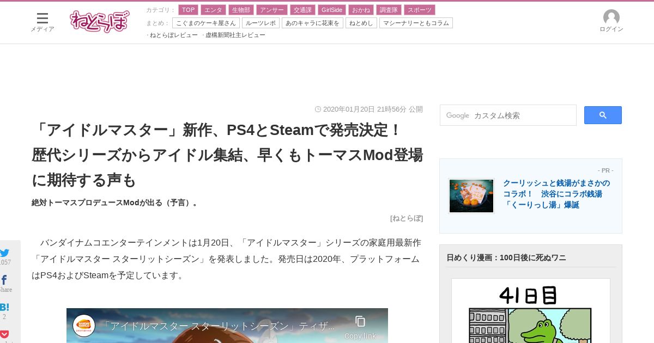Open the ルーツレポ summary link
This screenshot has height=343, width=654.
[x=261, y=23]
